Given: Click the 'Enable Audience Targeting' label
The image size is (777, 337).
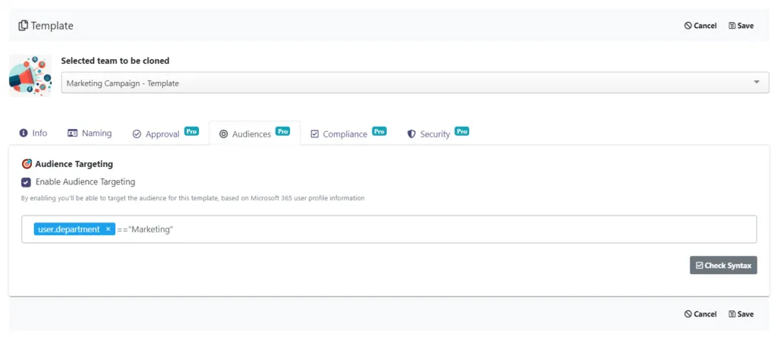Looking at the screenshot, I should (85, 182).
